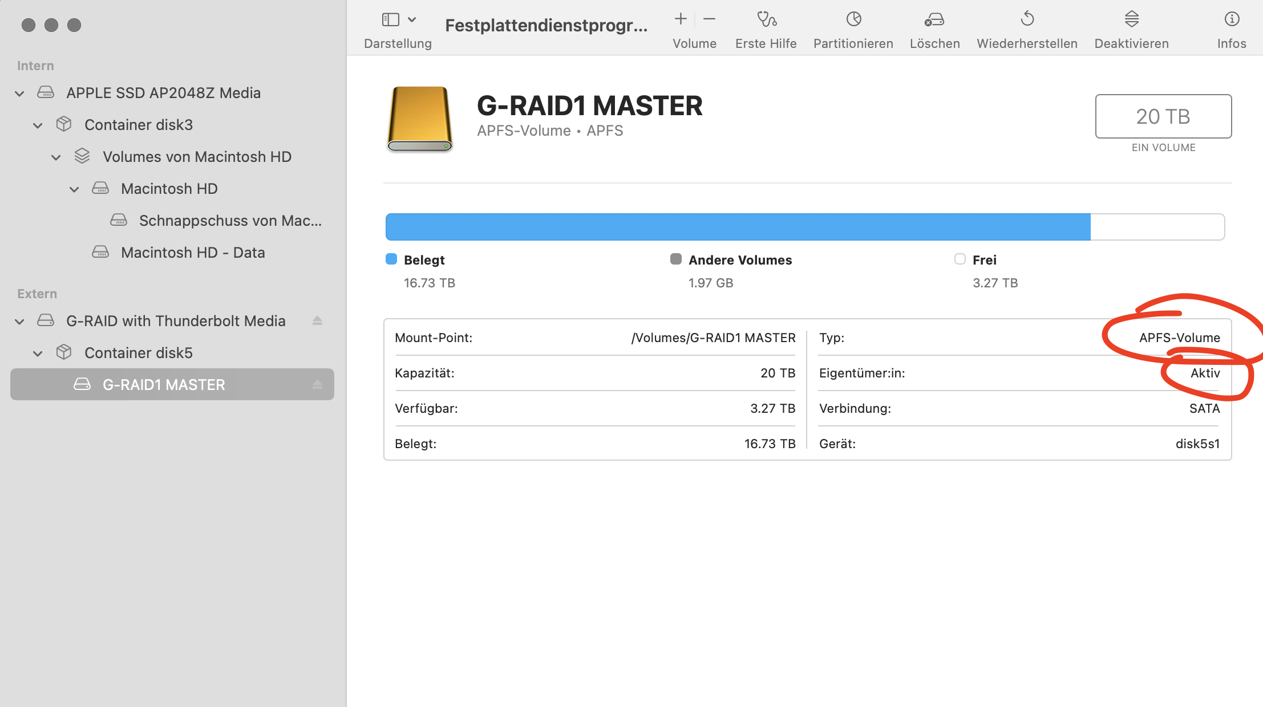Click the Wiederherstellen restore arrow icon
1263x707 pixels.
[x=1027, y=19]
